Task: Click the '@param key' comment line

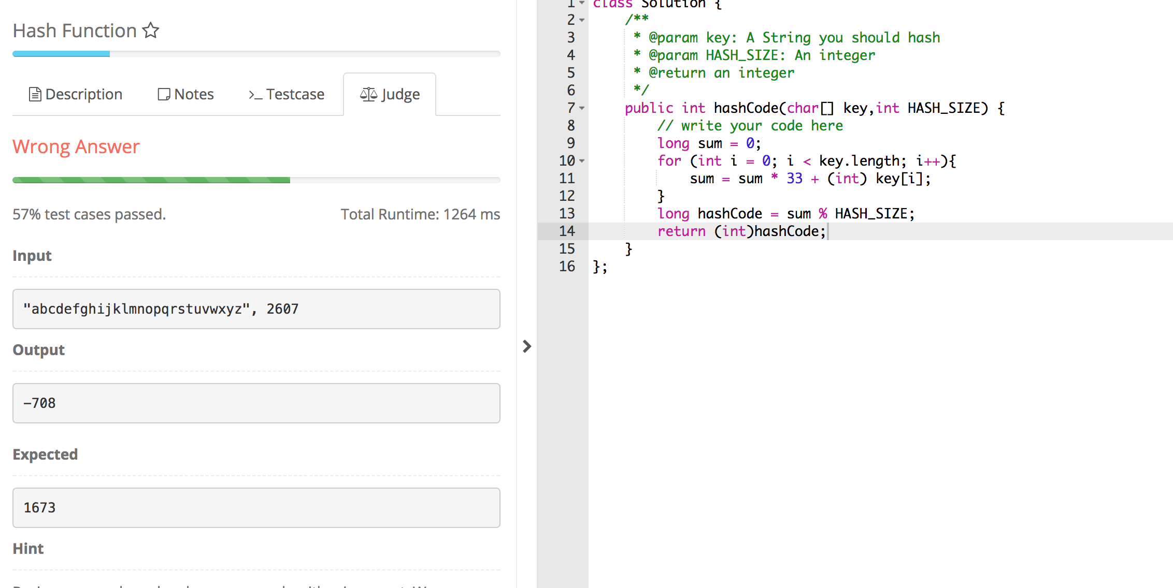Action: pos(786,38)
